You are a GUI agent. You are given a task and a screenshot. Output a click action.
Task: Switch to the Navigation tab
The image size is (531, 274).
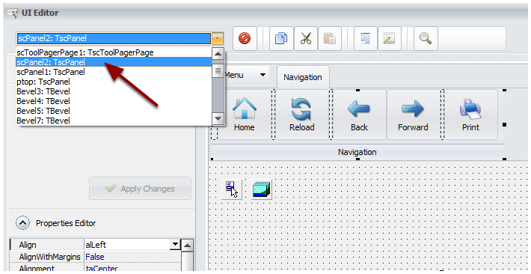tap(303, 77)
